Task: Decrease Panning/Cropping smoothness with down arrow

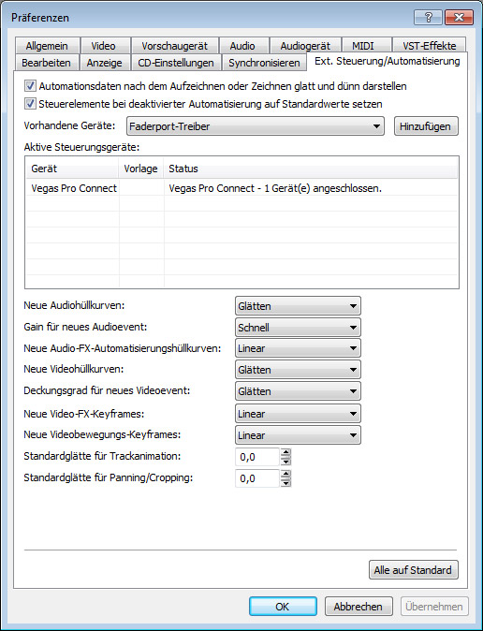Action: pos(285,482)
